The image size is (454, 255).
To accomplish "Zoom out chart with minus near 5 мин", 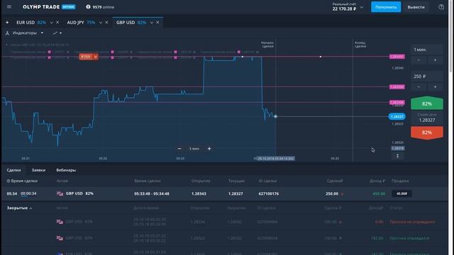I will [x=179, y=149].
